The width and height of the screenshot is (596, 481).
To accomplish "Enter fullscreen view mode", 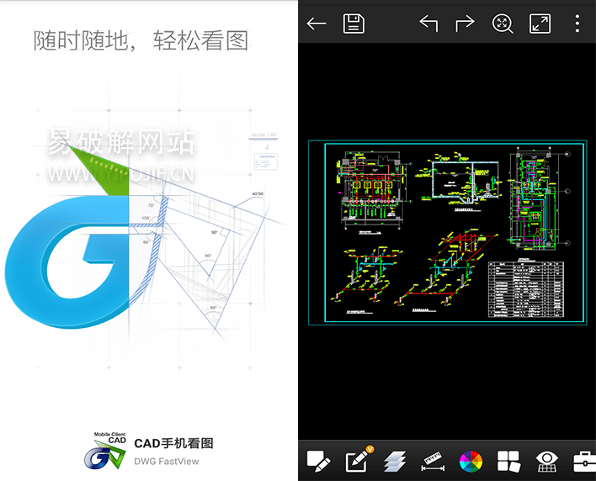I will [x=540, y=24].
